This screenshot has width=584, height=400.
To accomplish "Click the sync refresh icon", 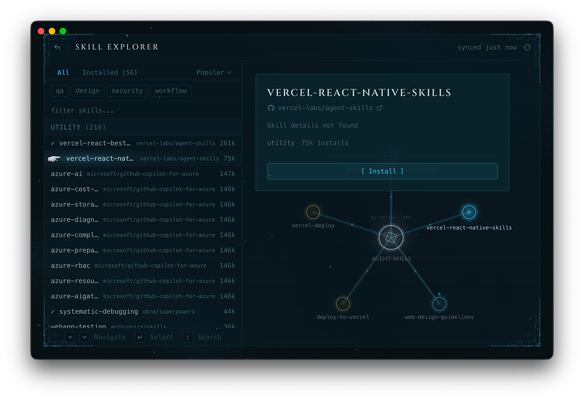I will [527, 47].
